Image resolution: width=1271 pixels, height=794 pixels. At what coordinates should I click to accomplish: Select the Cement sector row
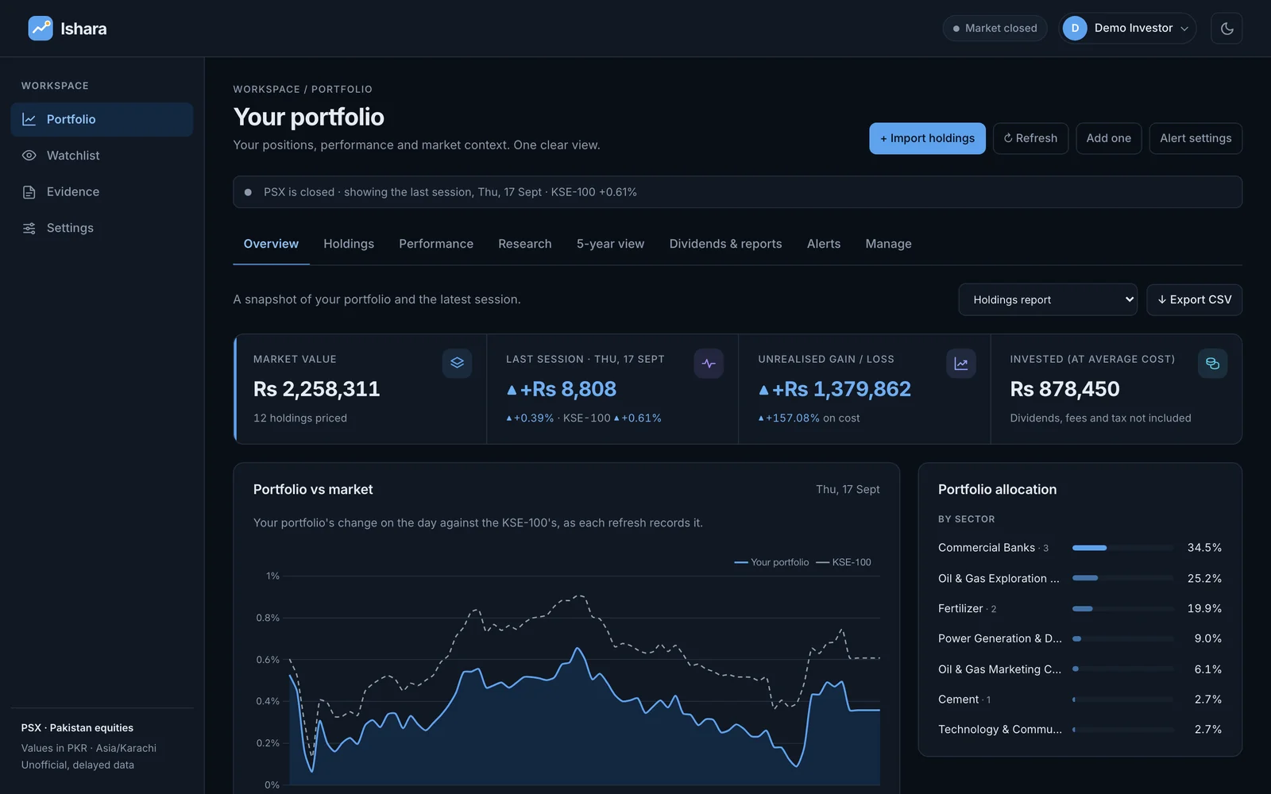pyautogui.click(x=1080, y=700)
